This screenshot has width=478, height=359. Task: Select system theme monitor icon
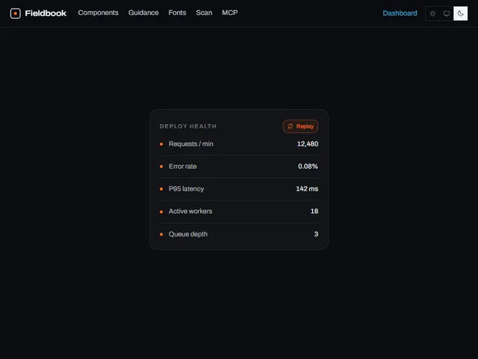[447, 13]
